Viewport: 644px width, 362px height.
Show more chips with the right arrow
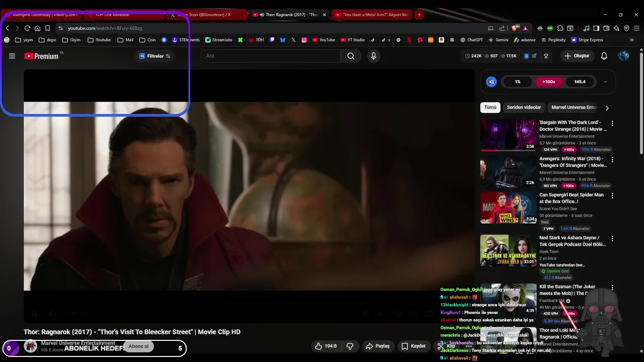(x=607, y=108)
